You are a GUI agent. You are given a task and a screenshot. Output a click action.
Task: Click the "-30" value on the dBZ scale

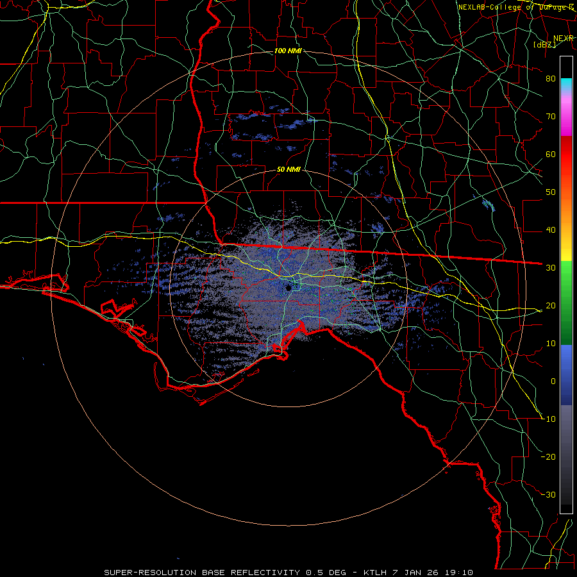coord(548,494)
